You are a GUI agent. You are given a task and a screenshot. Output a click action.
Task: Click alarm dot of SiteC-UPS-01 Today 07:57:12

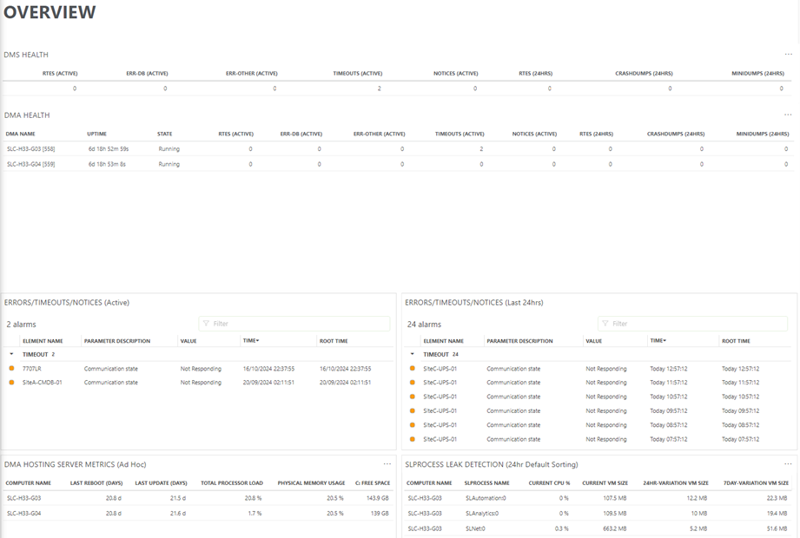point(413,439)
